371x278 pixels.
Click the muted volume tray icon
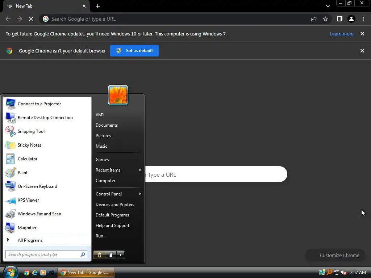pos(344,273)
